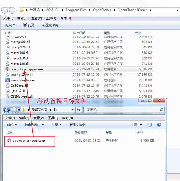Open 组织 dropdown in OpenCloner Ripper window

(x=10, y=25)
